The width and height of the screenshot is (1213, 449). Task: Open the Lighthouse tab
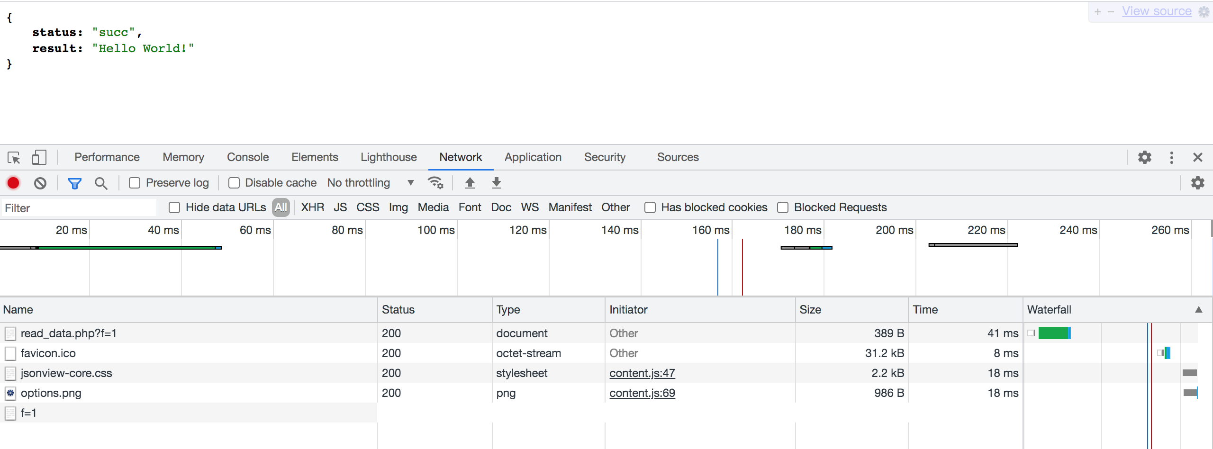(x=389, y=157)
